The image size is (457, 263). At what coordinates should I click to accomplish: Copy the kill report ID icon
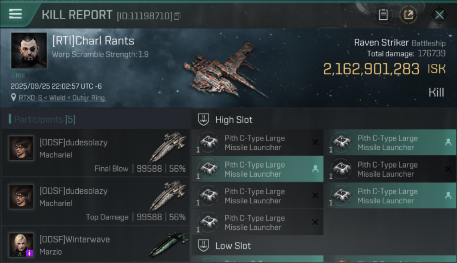click(x=177, y=16)
